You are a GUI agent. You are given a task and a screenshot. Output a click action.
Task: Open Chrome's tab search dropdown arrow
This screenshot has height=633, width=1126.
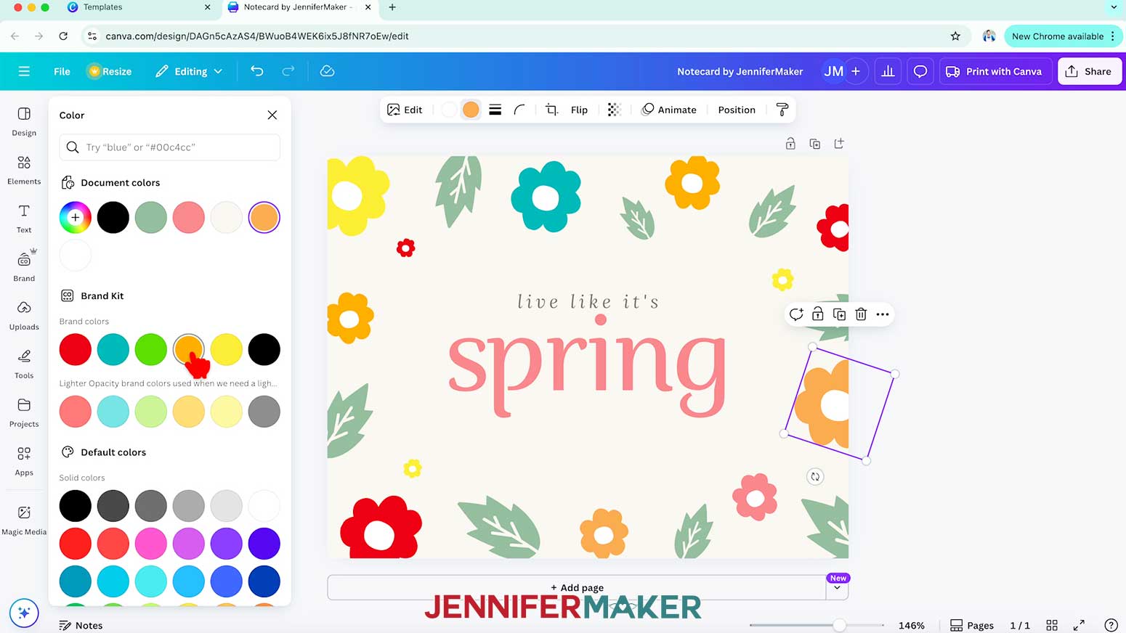tap(1114, 7)
